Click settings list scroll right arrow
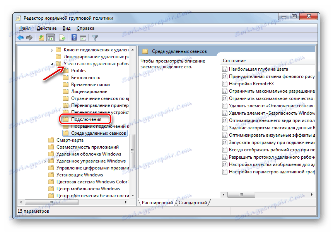The height and width of the screenshot is (232, 333). [312, 195]
